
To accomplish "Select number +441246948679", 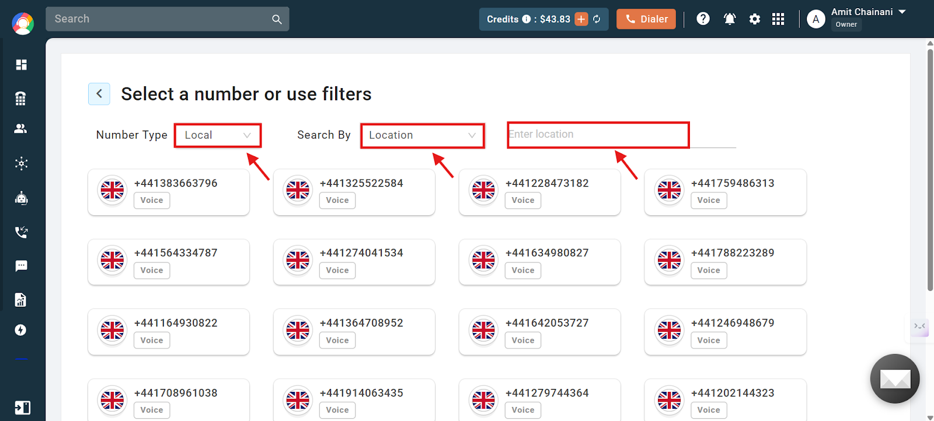I will 726,332.
